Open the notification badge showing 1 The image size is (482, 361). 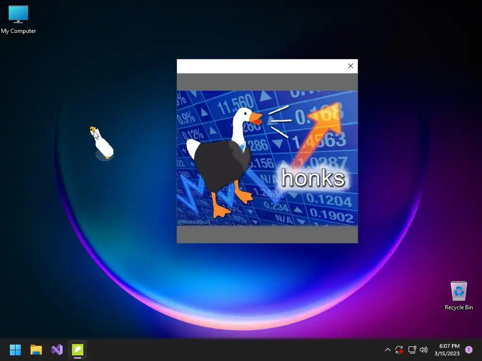coord(469,350)
